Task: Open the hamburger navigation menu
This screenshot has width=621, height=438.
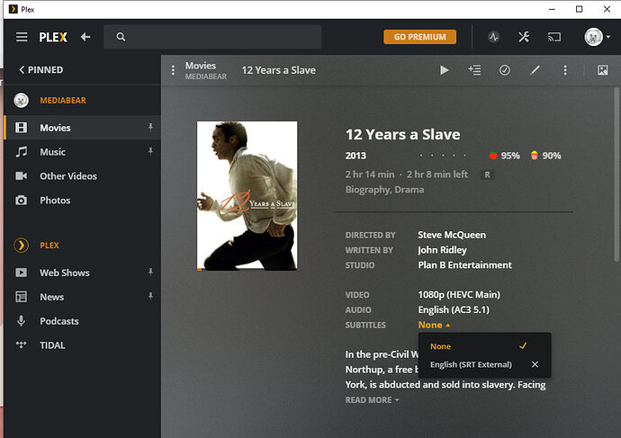Action: coord(22,37)
